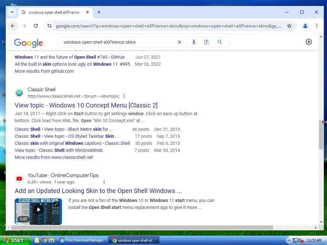Open more options for YouTube result
The width and height of the screenshot is (327, 245).
(104, 182)
